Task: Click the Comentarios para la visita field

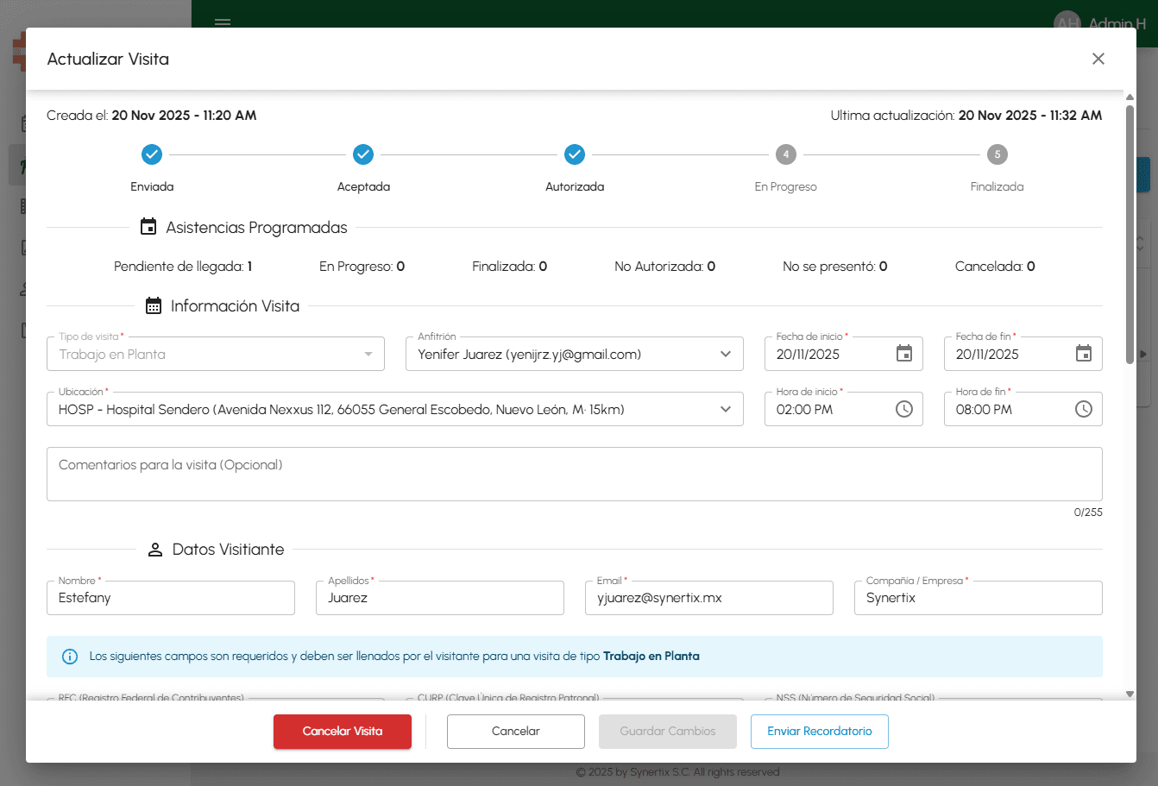Action: (575, 474)
